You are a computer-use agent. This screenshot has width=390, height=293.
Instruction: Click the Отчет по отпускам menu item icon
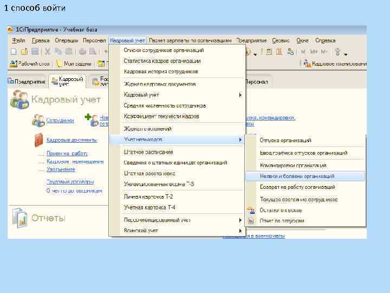click(251, 220)
